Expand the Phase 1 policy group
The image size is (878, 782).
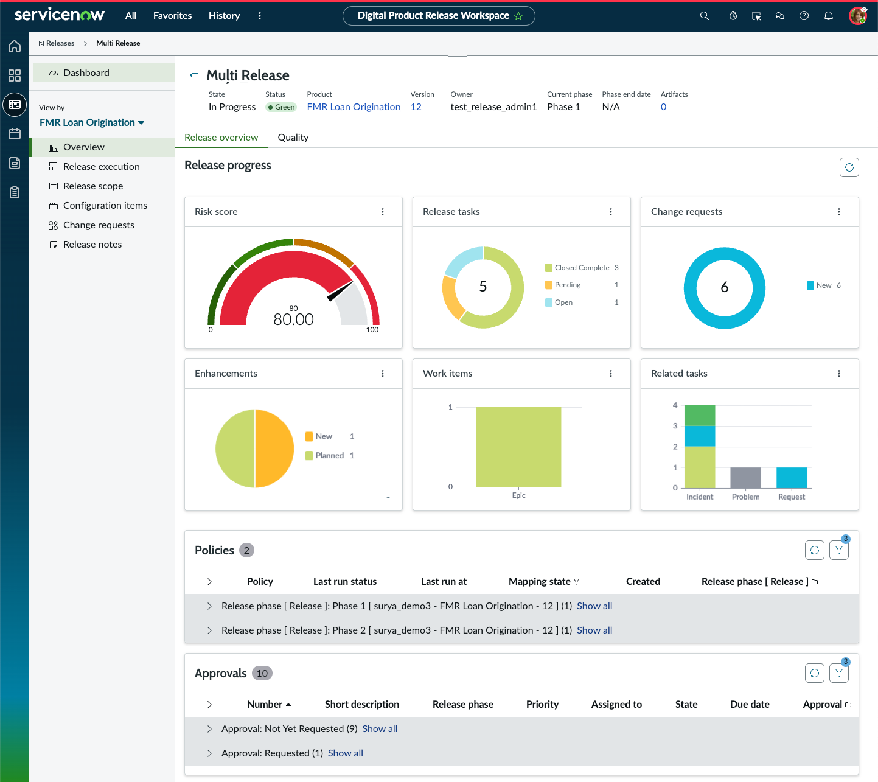[209, 606]
